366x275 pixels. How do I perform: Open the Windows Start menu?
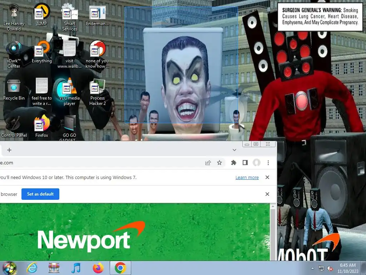[x=9, y=268]
